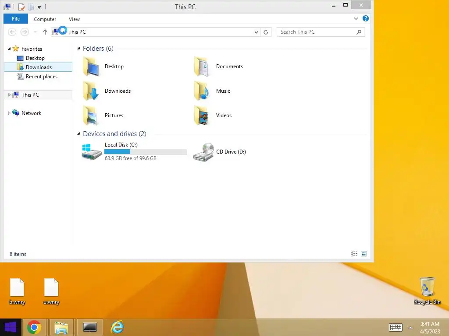Switch to the Computer ribbon tab

45,19
